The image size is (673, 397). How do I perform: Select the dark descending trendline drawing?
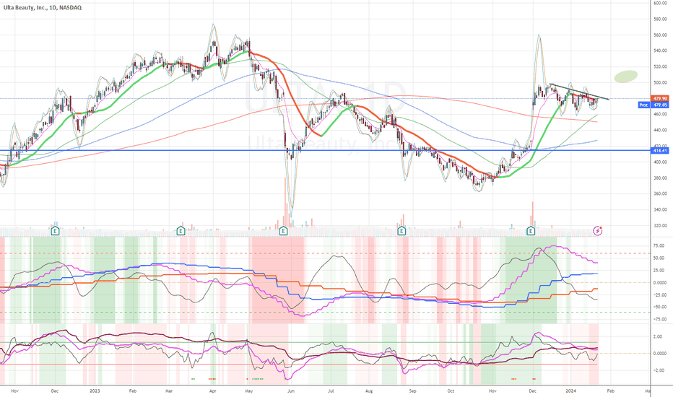click(579, 92)
